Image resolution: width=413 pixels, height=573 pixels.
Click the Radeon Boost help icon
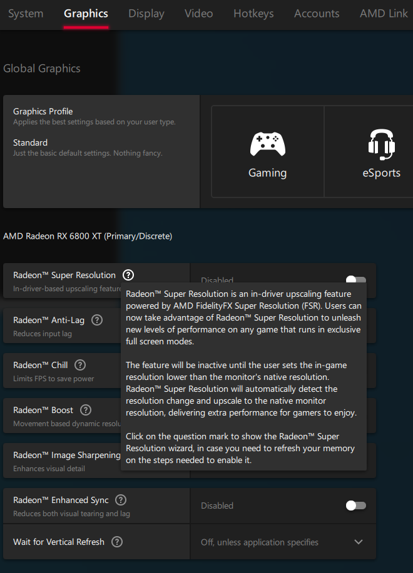[x=86, y=410]
